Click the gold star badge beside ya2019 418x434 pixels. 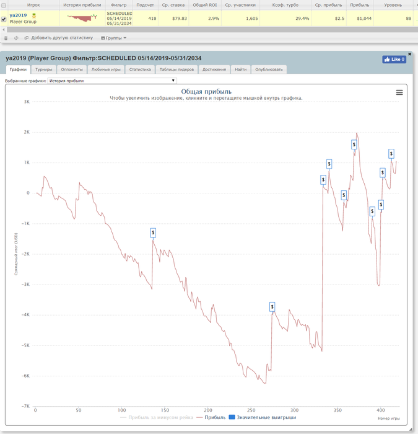click(34, 15)
